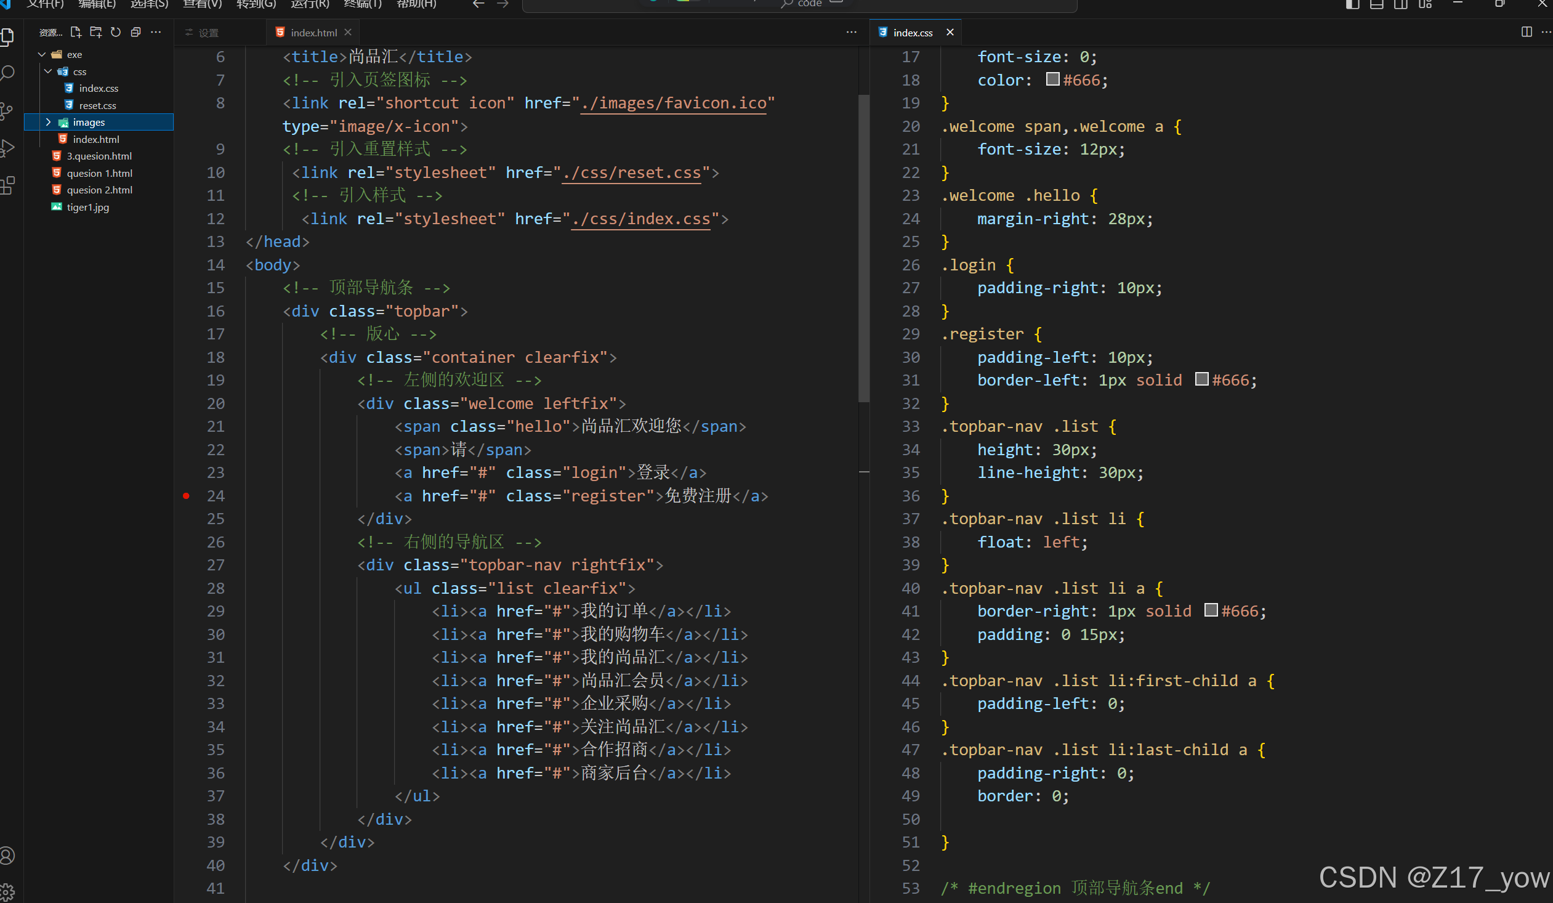Refresh the file explorer
Screen dimensions: 1553x903
click(116, 32)
